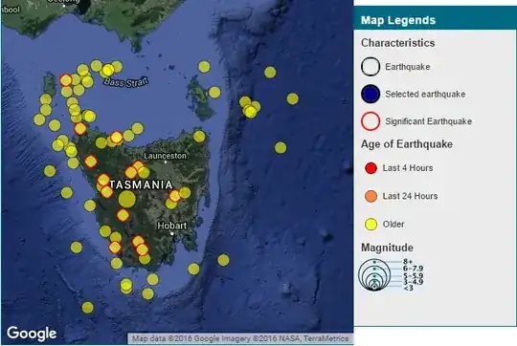Select the southwesternmost yellow marker above the Google logo
Screen dimensions: 517x346
87,308
